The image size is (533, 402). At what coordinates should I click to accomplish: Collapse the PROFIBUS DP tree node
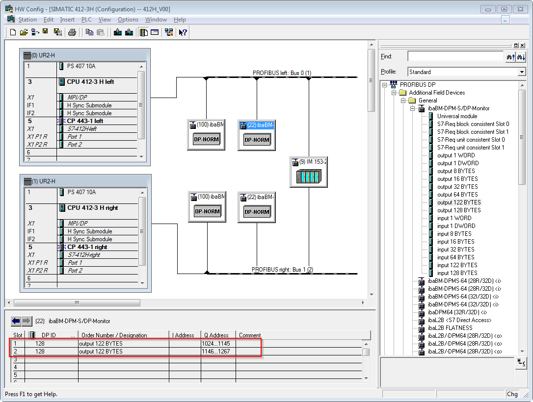[385, 85]
